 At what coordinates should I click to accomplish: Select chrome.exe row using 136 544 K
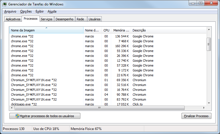[108, 36]
